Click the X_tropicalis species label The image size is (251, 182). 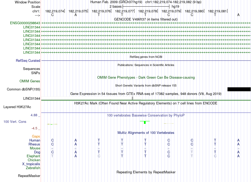[31, 164]
